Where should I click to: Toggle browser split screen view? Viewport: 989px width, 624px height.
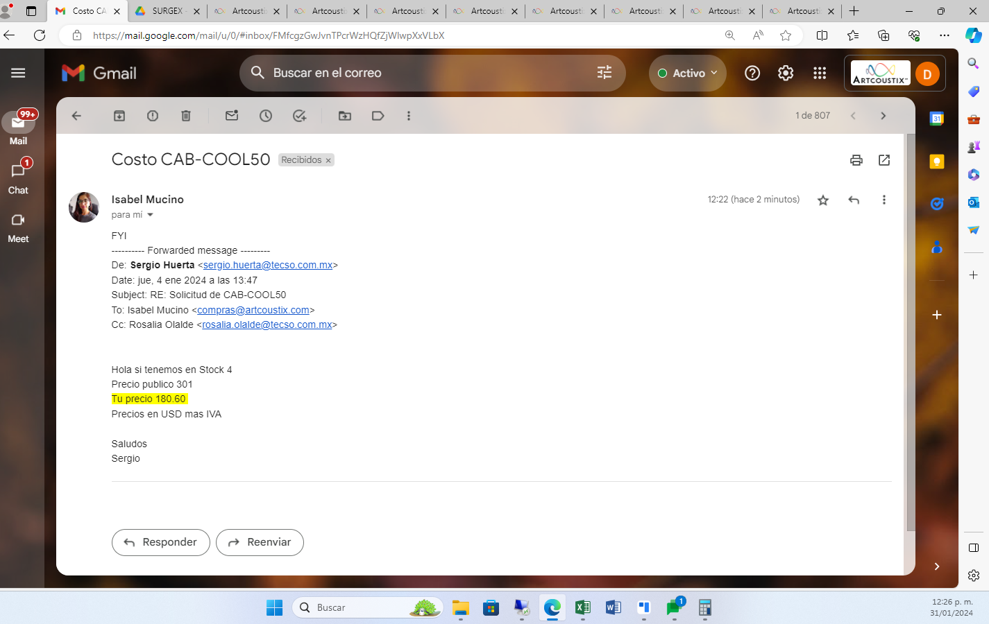tap(822, 35)
